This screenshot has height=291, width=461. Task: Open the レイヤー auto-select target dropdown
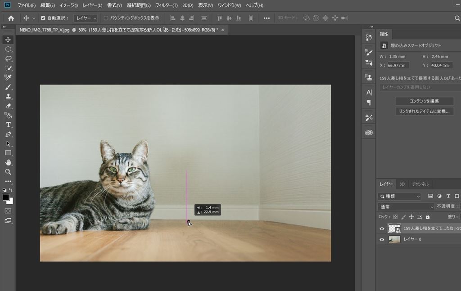point(86,18)
